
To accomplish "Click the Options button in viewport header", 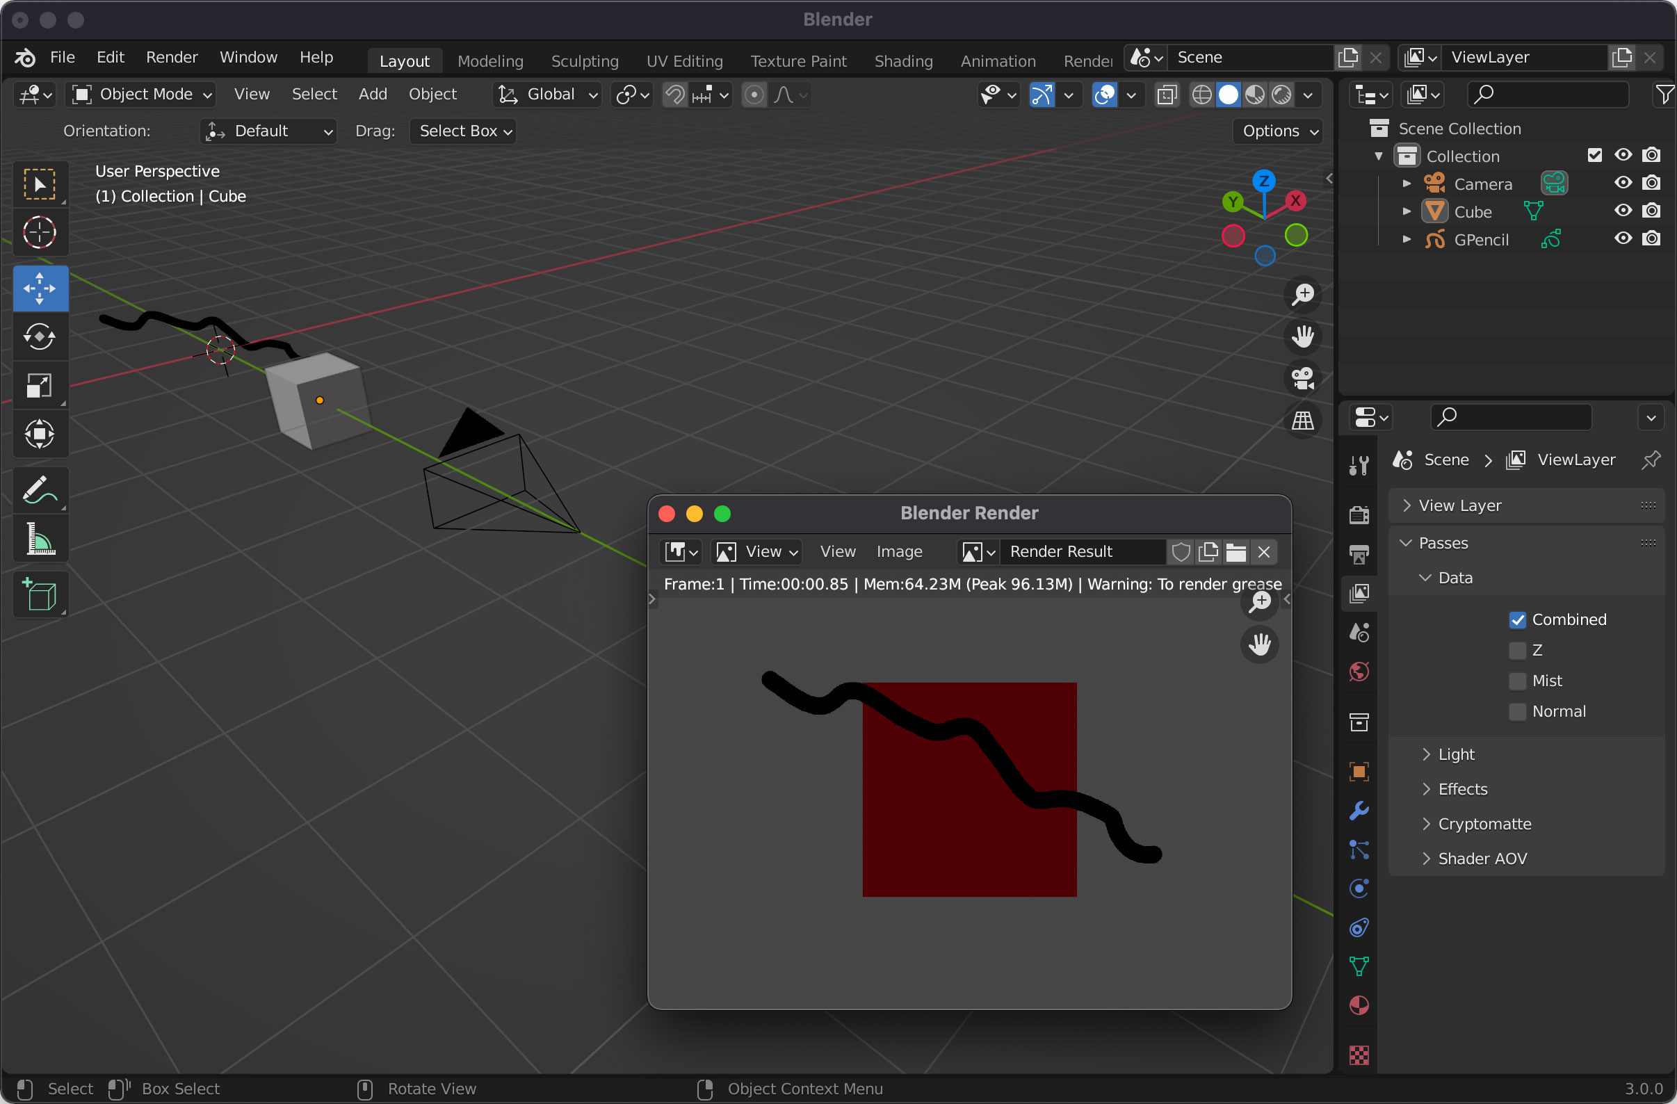I will (x=1278, y=131).
